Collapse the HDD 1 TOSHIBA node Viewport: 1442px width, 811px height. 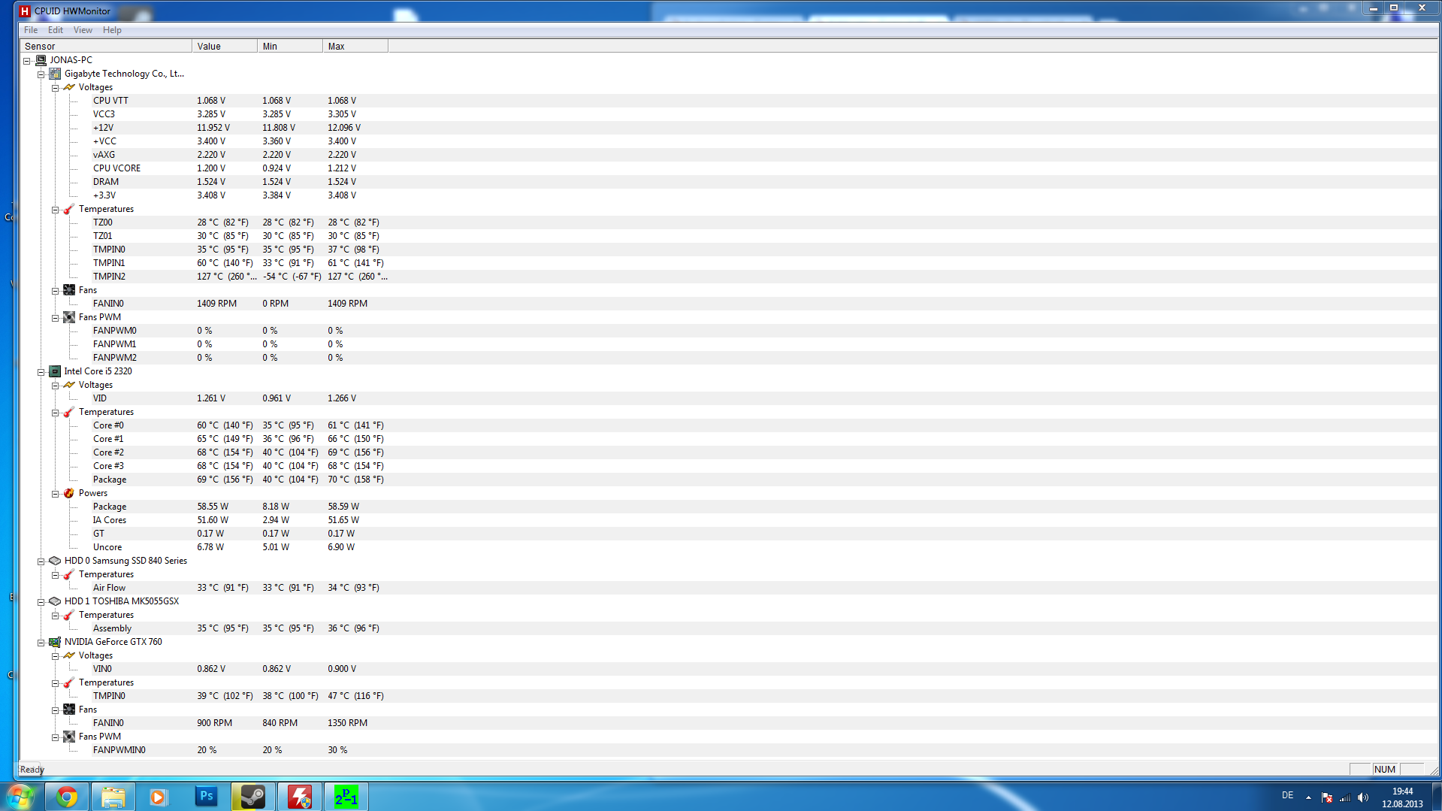pos(41,602)
